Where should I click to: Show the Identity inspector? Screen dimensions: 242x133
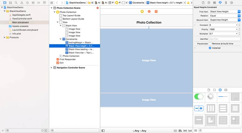pyautogui.click(x=214, y=3)
